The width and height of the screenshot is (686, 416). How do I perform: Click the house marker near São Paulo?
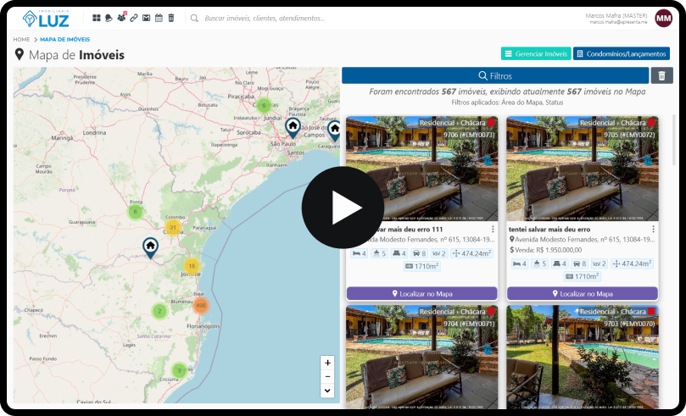coord(293,127)
